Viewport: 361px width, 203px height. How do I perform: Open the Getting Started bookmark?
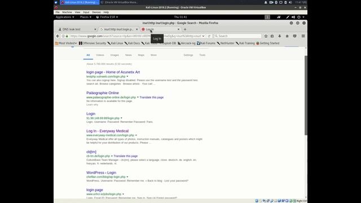click(268, 43)
